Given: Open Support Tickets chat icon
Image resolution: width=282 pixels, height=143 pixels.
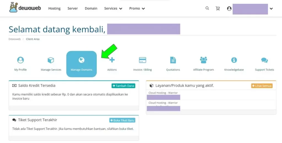Looking at the screenshot, I should pyautogui.click(x=264, y=60).
